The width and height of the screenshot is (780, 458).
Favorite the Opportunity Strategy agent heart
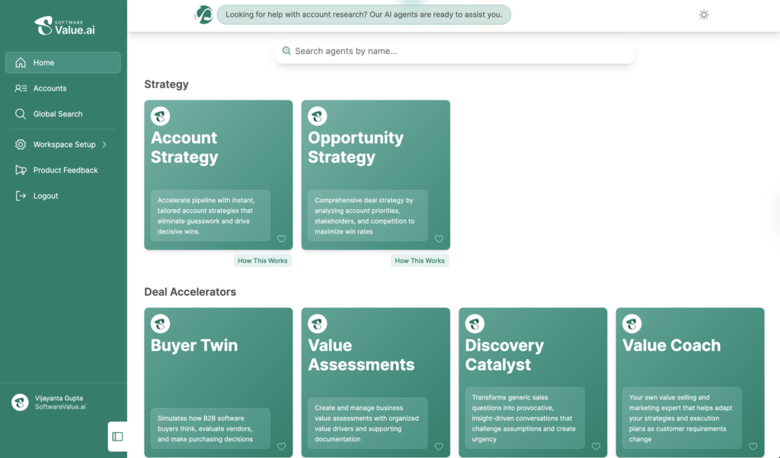tap(439, 239)
